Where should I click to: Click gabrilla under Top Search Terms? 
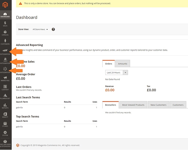(19, 127)
